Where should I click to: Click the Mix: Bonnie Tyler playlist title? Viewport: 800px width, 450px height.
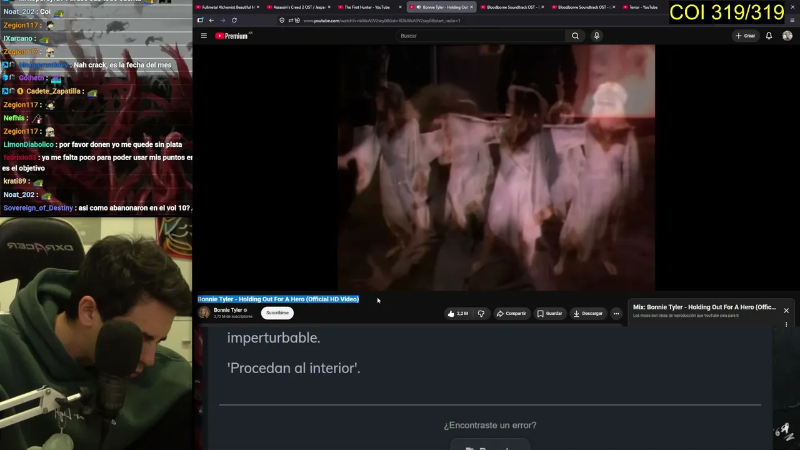[x=704, y=307]
